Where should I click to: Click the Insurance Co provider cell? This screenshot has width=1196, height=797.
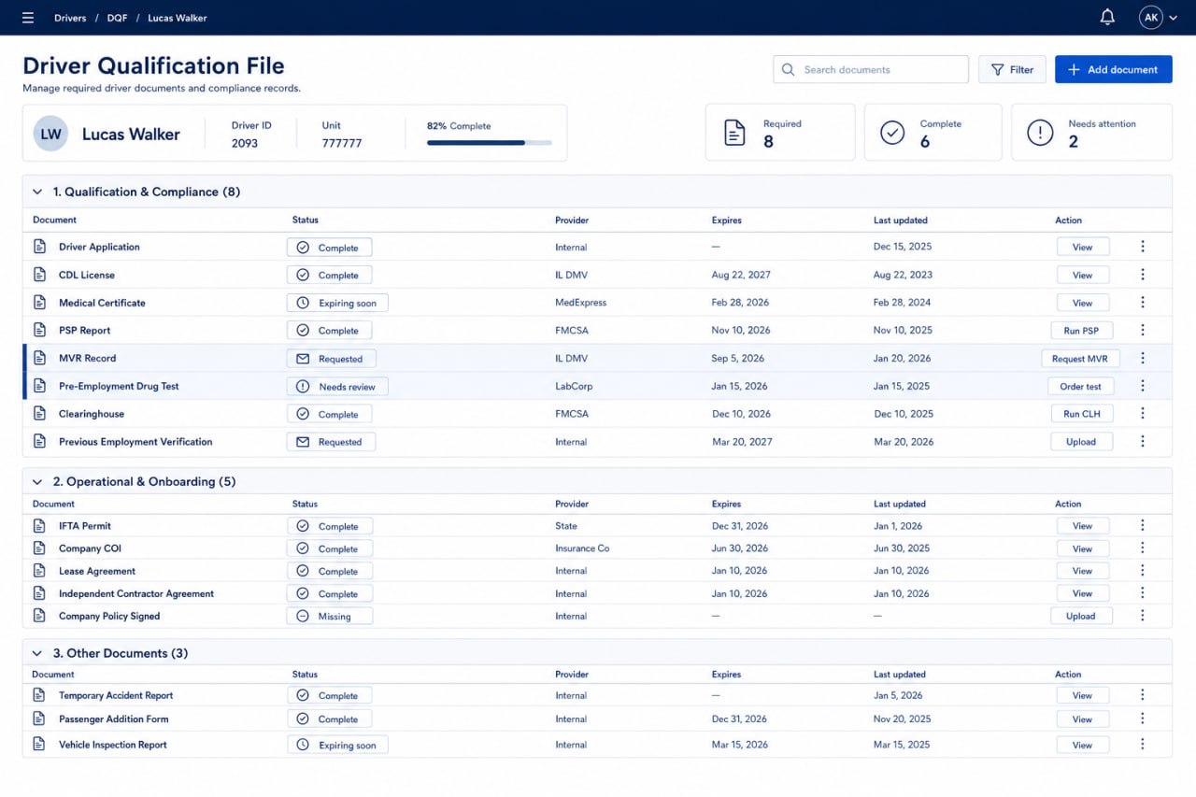(x=582, y=548)
